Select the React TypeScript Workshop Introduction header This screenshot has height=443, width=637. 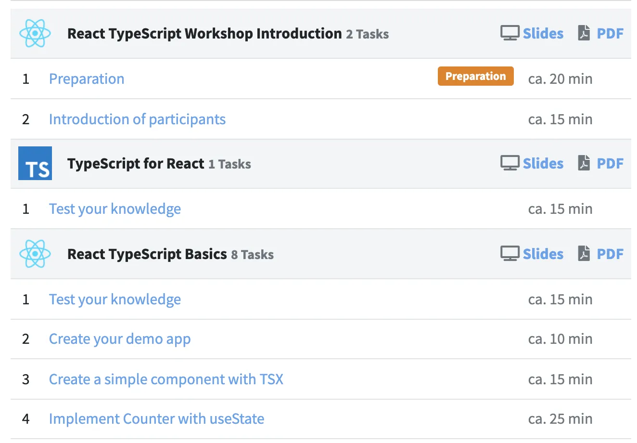coord(204,33)
